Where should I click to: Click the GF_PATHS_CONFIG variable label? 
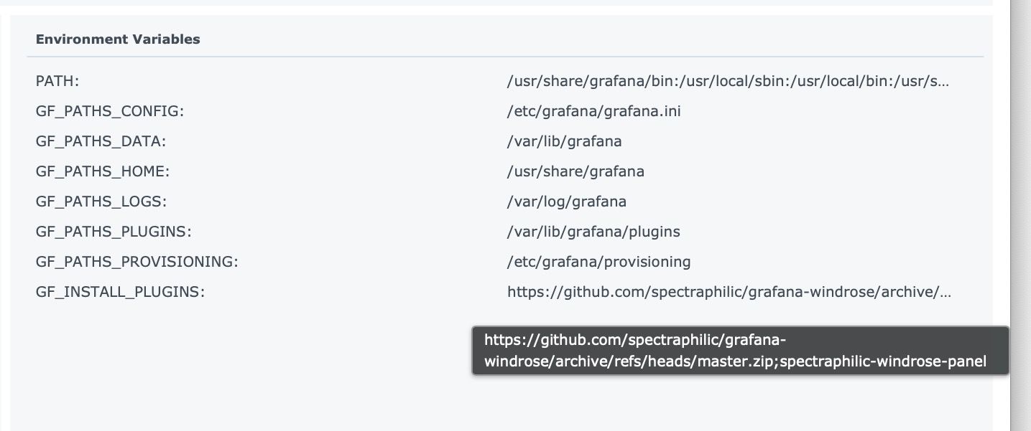[x=110, y=112]
